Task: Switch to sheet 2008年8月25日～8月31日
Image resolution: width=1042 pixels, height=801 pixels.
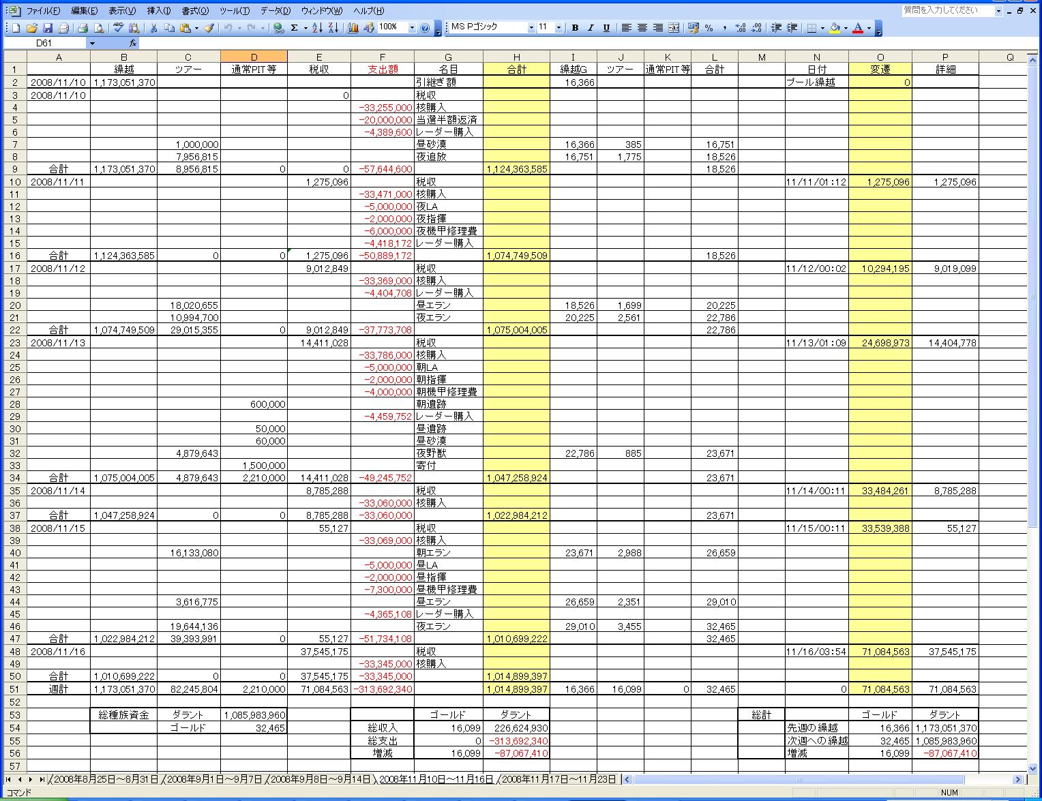Action: click(x=106, y=779)
